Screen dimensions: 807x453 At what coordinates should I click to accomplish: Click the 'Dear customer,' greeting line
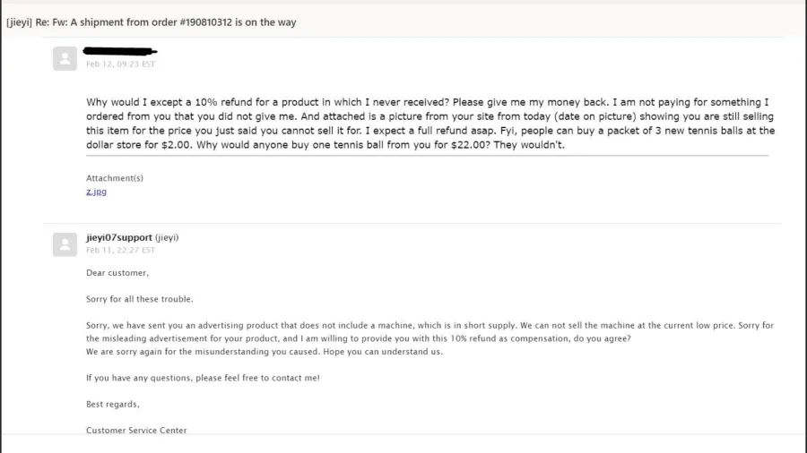[x=117, y=273]
